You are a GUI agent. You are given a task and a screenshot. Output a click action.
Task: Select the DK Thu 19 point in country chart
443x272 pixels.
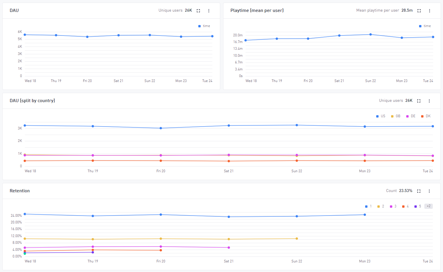coord(93,161)
